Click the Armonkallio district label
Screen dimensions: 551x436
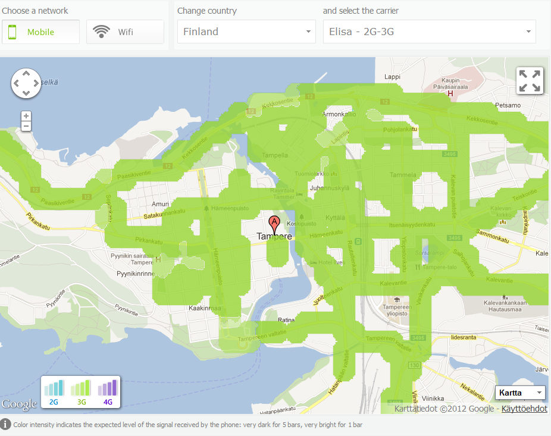coord(339,114)
